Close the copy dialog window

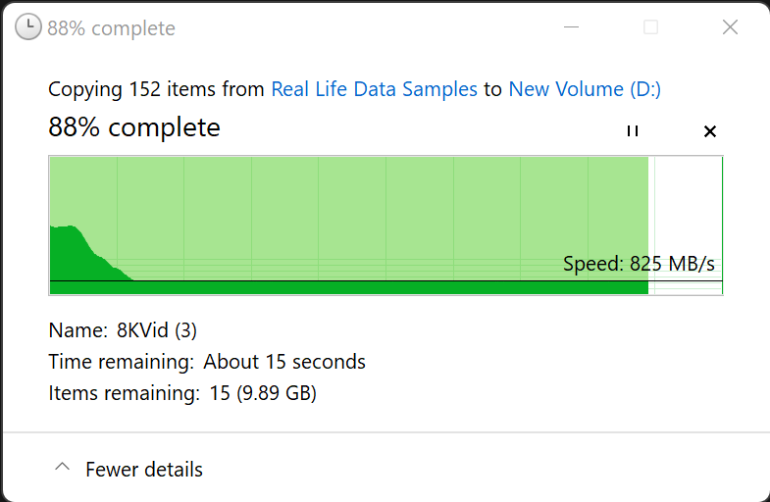(x=730, y=27)
